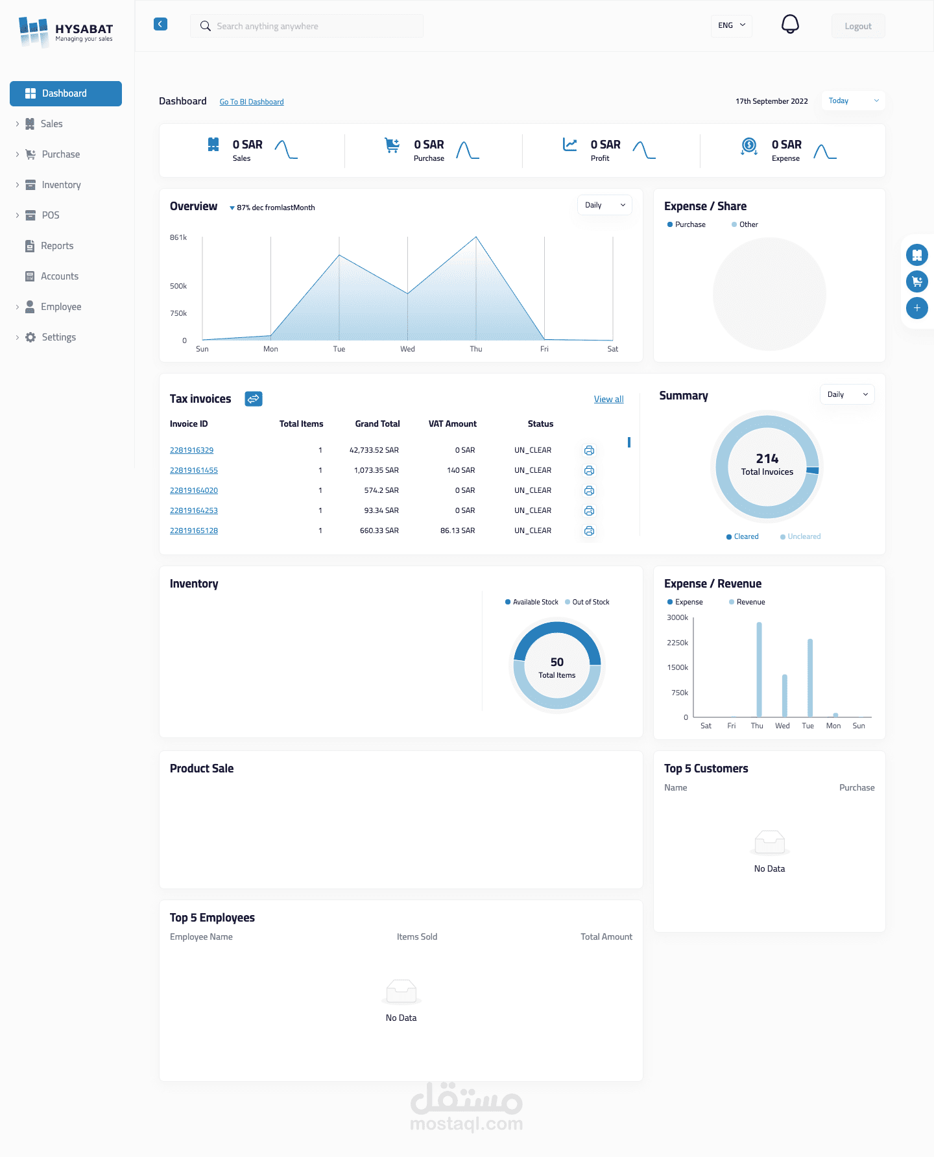Image resolution: width=934 pixels, height=1157 pixels.
Task: Click the floating plus add button
Action: click(x=916, y=308)
